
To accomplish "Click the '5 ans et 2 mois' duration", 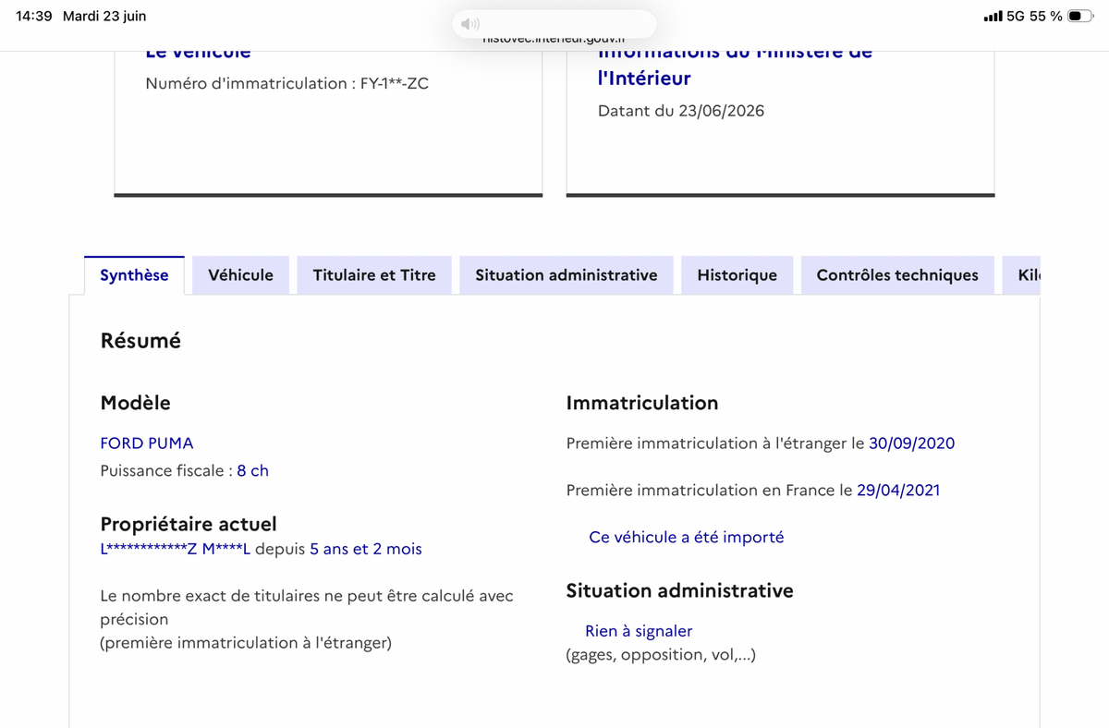I will [x=366, y=549].
